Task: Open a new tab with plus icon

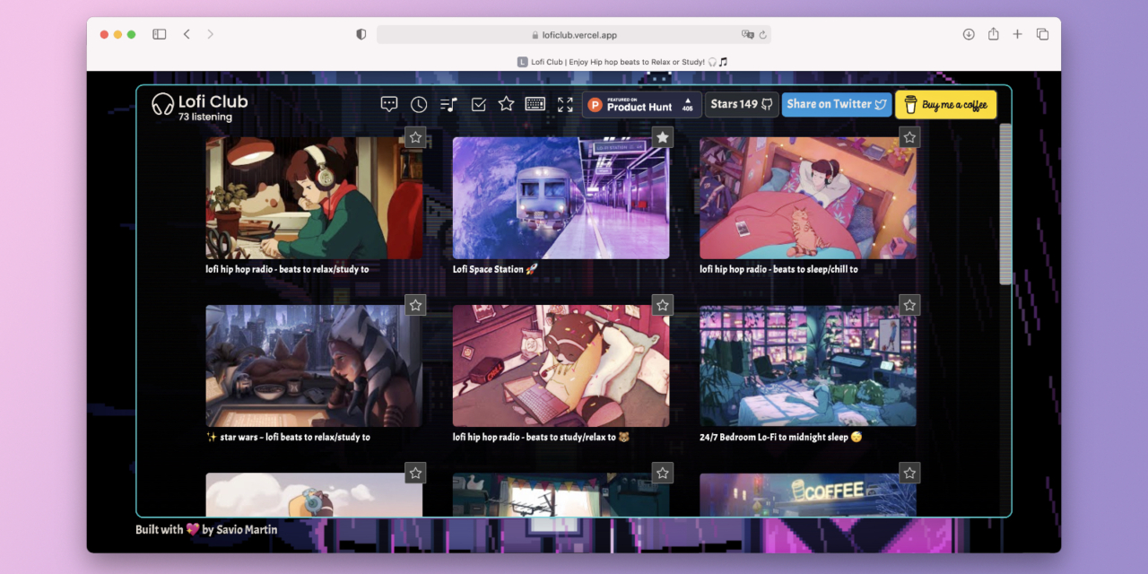Action: [1017, 34]
